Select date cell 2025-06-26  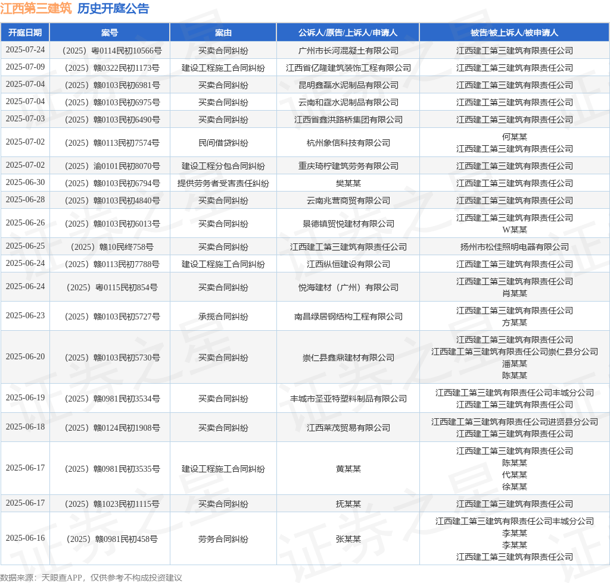coord(25,222)
